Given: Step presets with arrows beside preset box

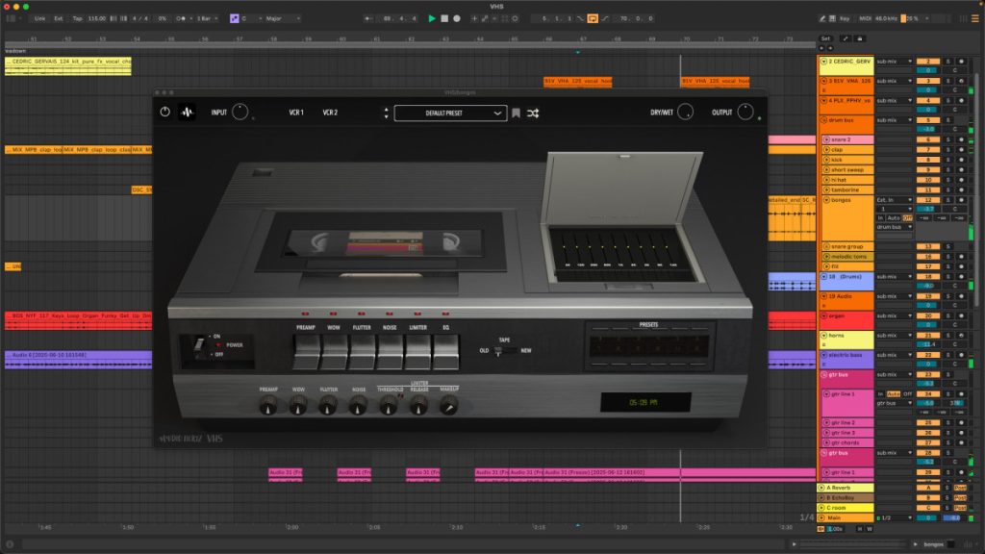Looking at the screenshot, I should point(386,113).
